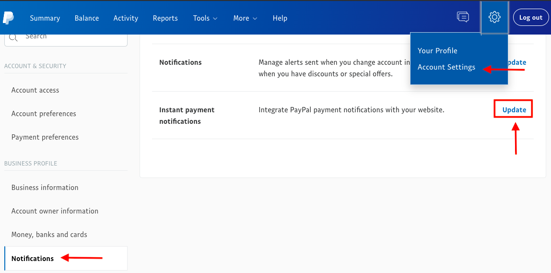This screenshot has width=551, height=273.
Task: Open the Reports page
Action: (x=165, y=18)
